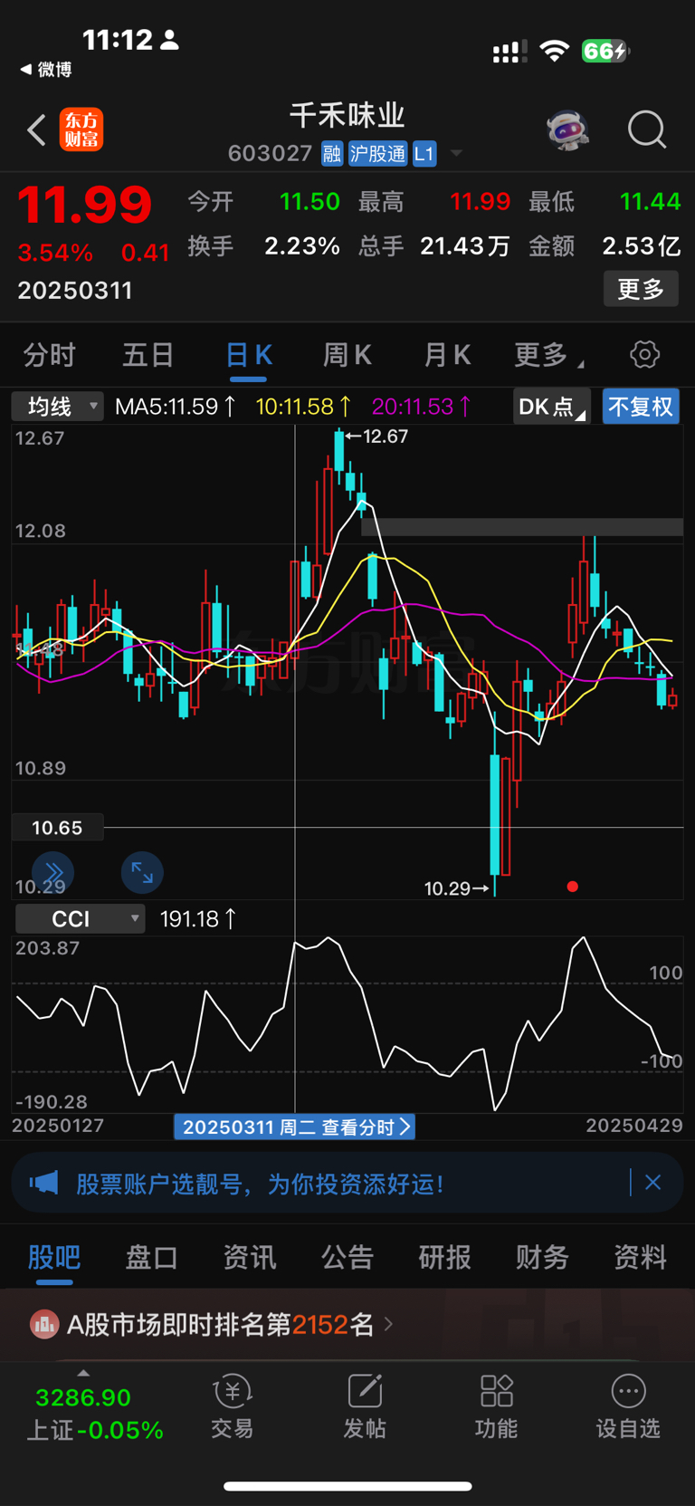Return to 微博 via status bar
Viewport: 695px width, 1506px height.
pyautogui.click(x=46, y=70)
